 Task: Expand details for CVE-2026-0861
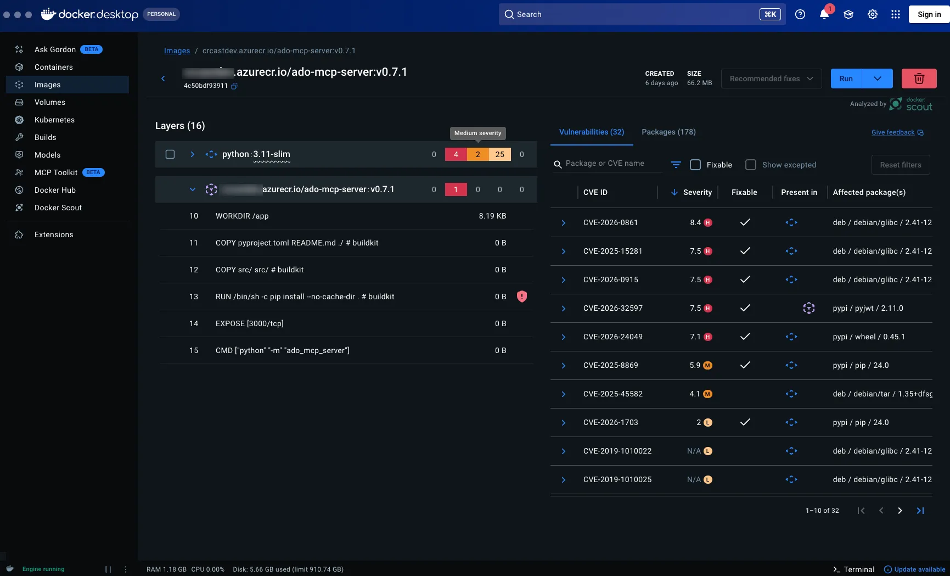point(563,222)
